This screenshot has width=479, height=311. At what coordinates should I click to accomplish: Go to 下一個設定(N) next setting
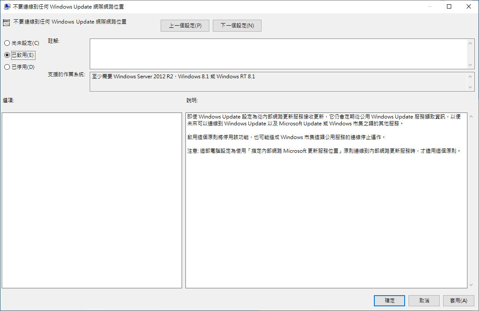[237, 26]
